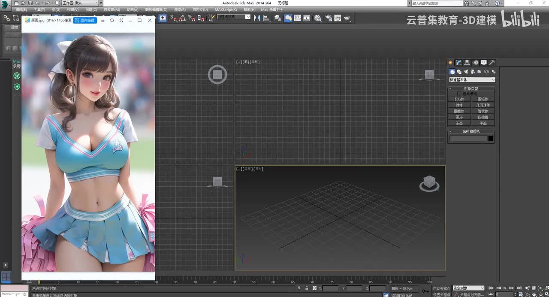Open the Motion tab in command panel
This screenshot has height=297, width=549.
[x=476, y=63]
